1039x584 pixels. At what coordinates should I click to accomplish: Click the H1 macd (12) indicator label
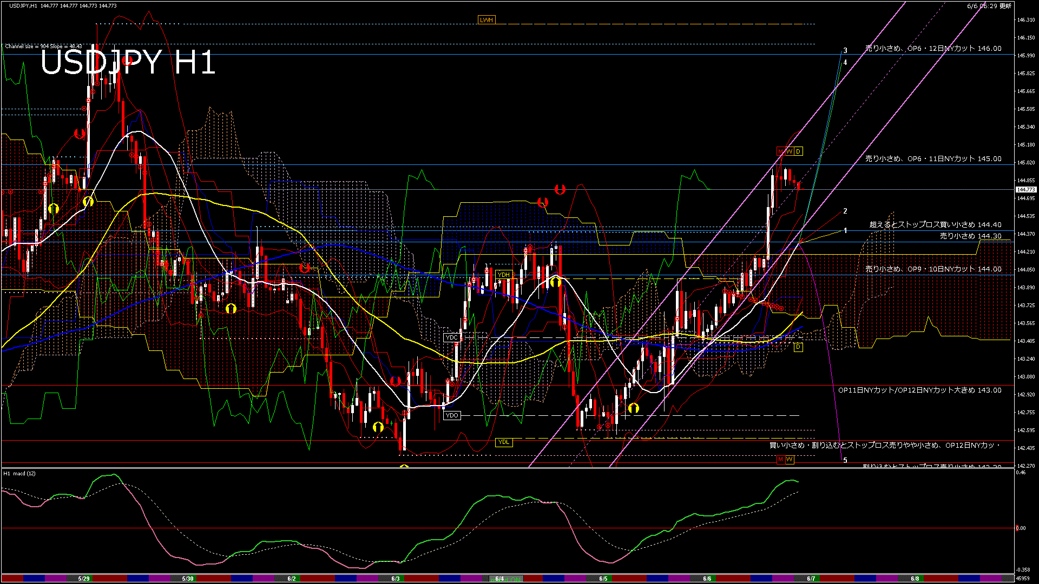point(19,474)
